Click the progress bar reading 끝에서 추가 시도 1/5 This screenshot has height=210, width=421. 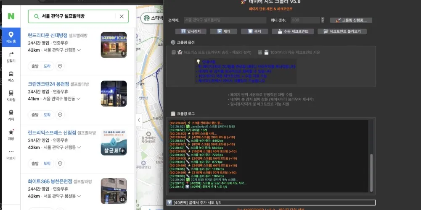[271, 202]
